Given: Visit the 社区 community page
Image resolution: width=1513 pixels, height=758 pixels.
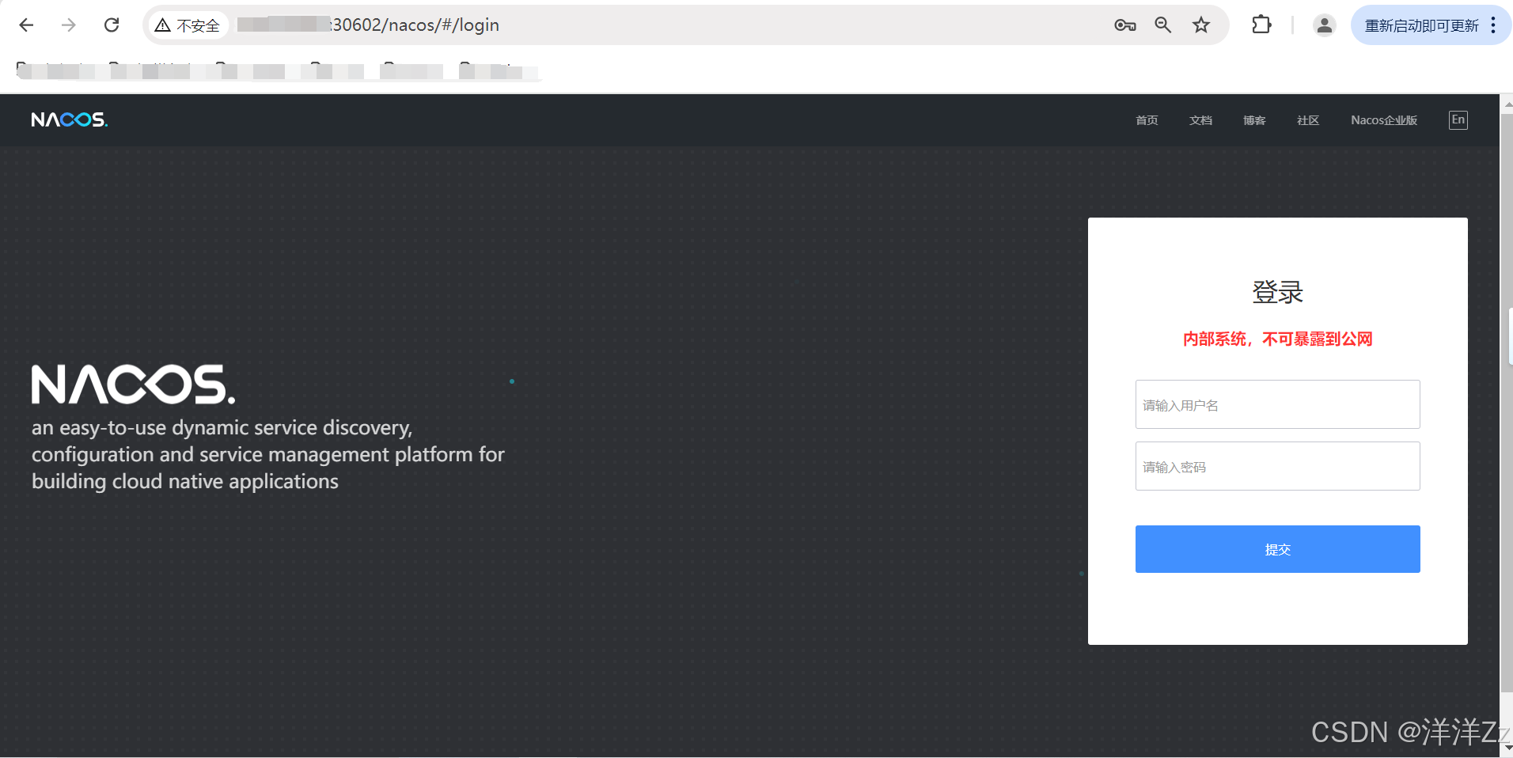Looking at the screenshot, I should [x=1307, y=120].
